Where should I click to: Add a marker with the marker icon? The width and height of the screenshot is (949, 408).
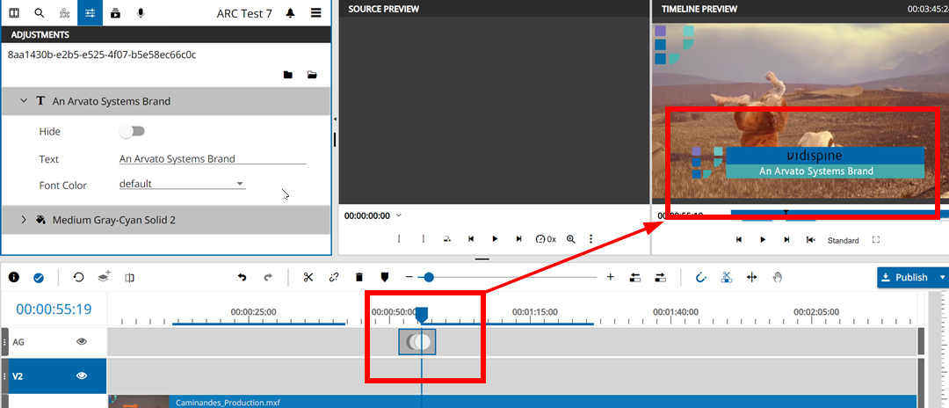(x=384, y=277)
